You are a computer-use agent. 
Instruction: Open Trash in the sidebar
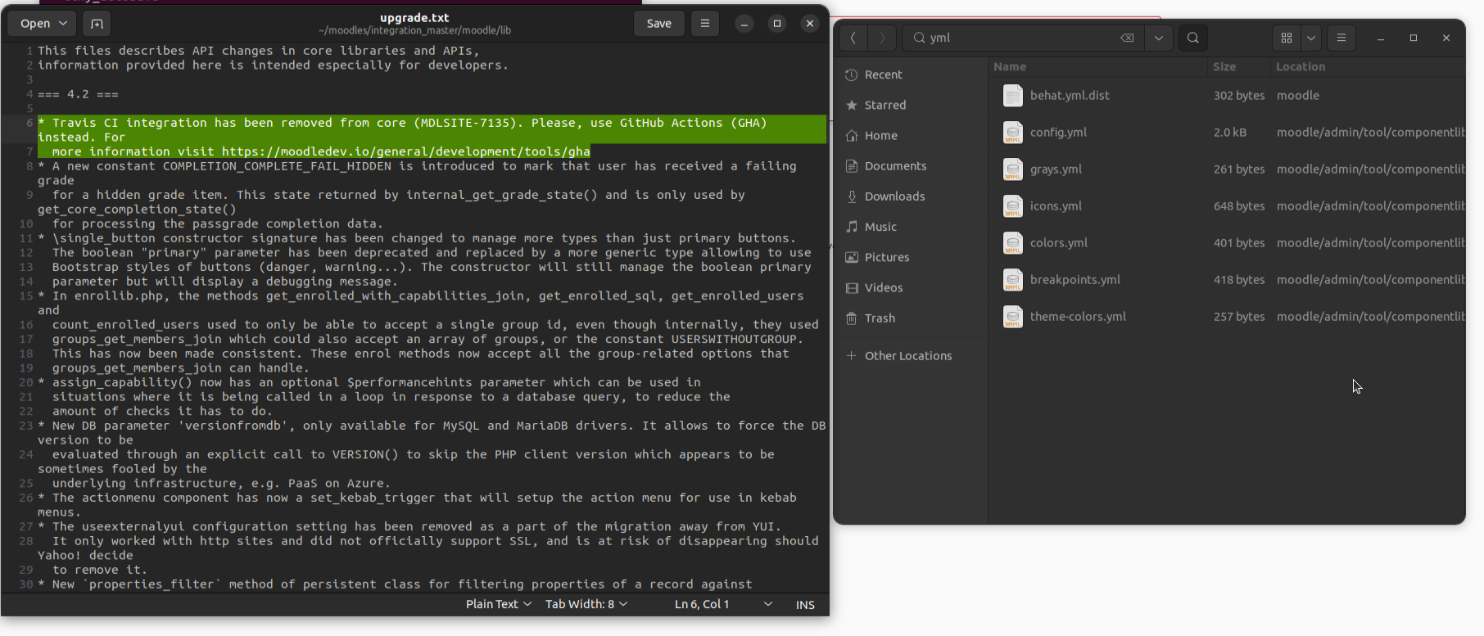point(910,318)
